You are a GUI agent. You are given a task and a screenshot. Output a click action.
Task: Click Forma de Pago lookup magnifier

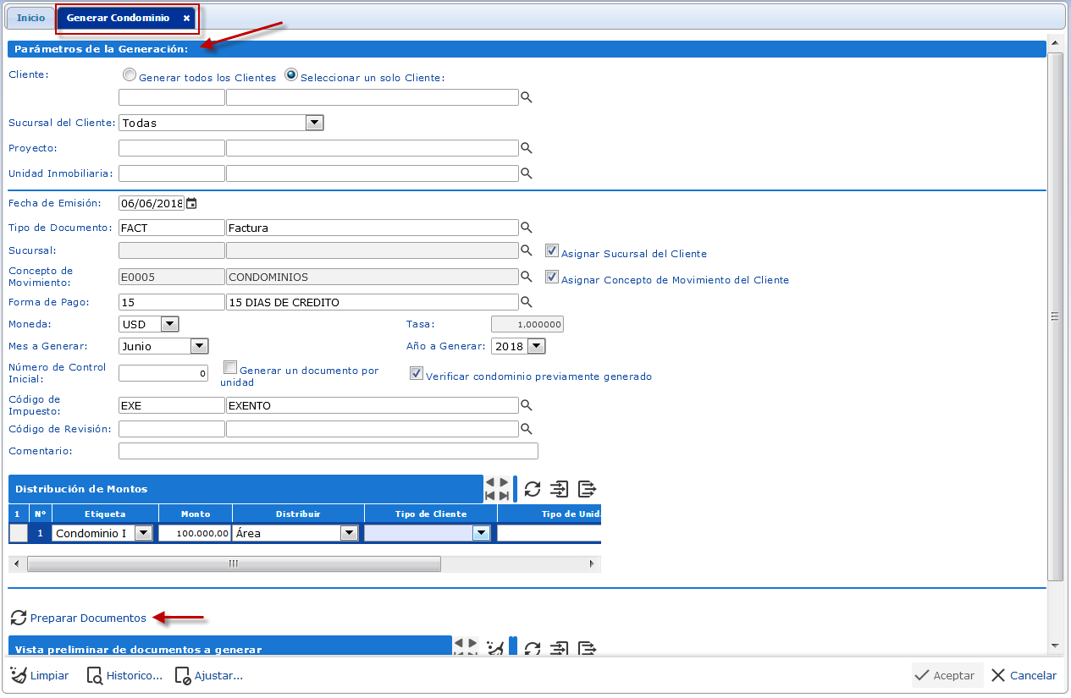point(526,302)
